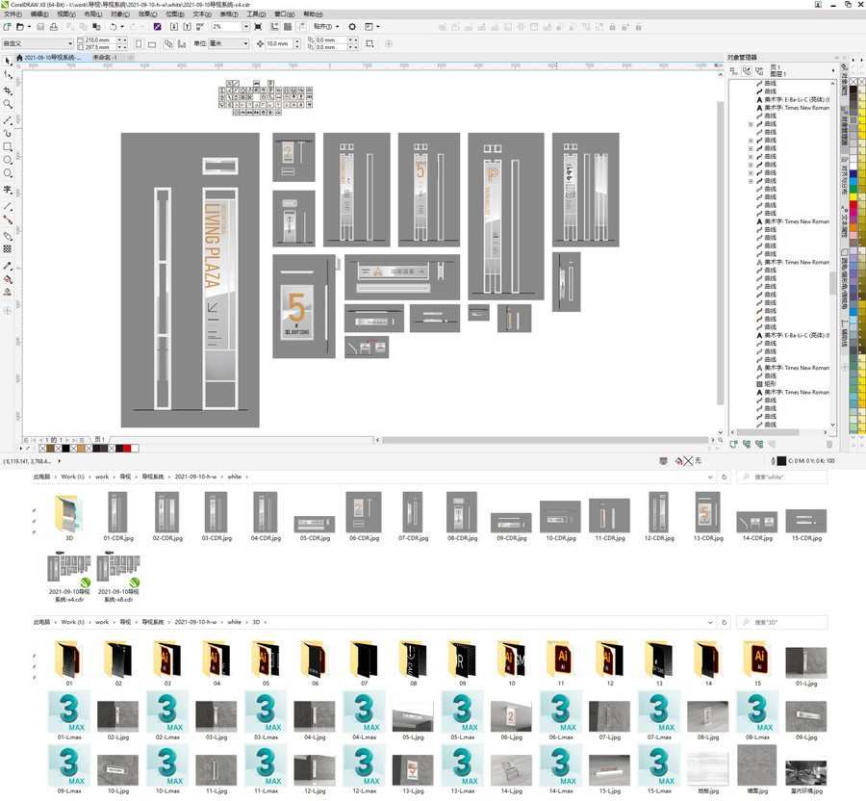Screen dimensions: 866x801
Task: Click the Import icon in toolbar
Action: click(174, 27)
